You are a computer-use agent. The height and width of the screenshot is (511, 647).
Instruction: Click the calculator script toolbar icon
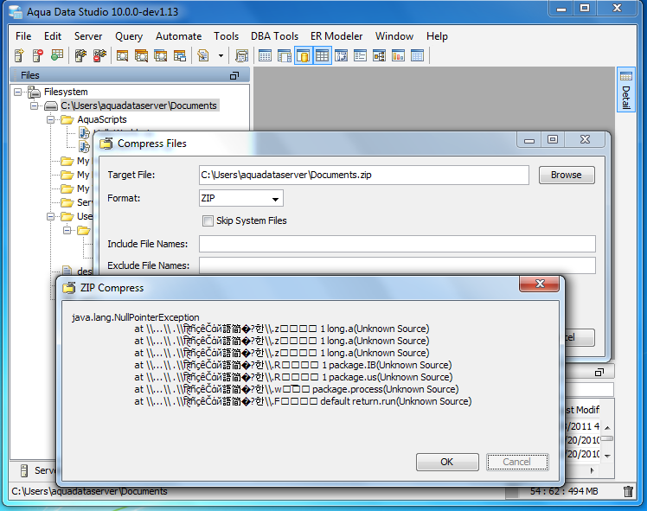click(x=242, y=55)
